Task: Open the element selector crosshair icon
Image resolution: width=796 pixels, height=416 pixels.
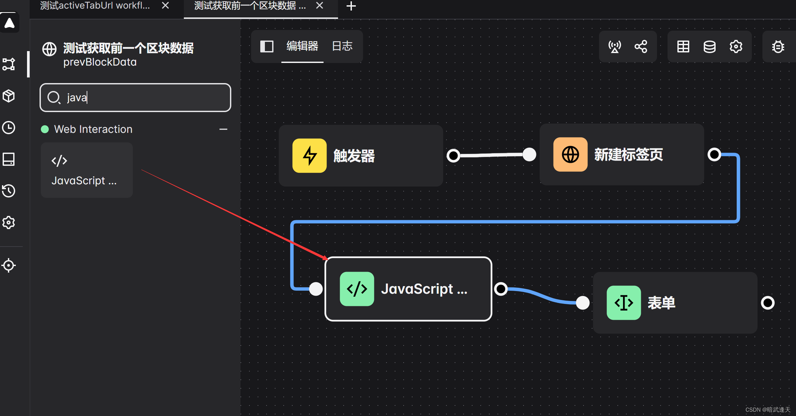Action: pos(9,265)
